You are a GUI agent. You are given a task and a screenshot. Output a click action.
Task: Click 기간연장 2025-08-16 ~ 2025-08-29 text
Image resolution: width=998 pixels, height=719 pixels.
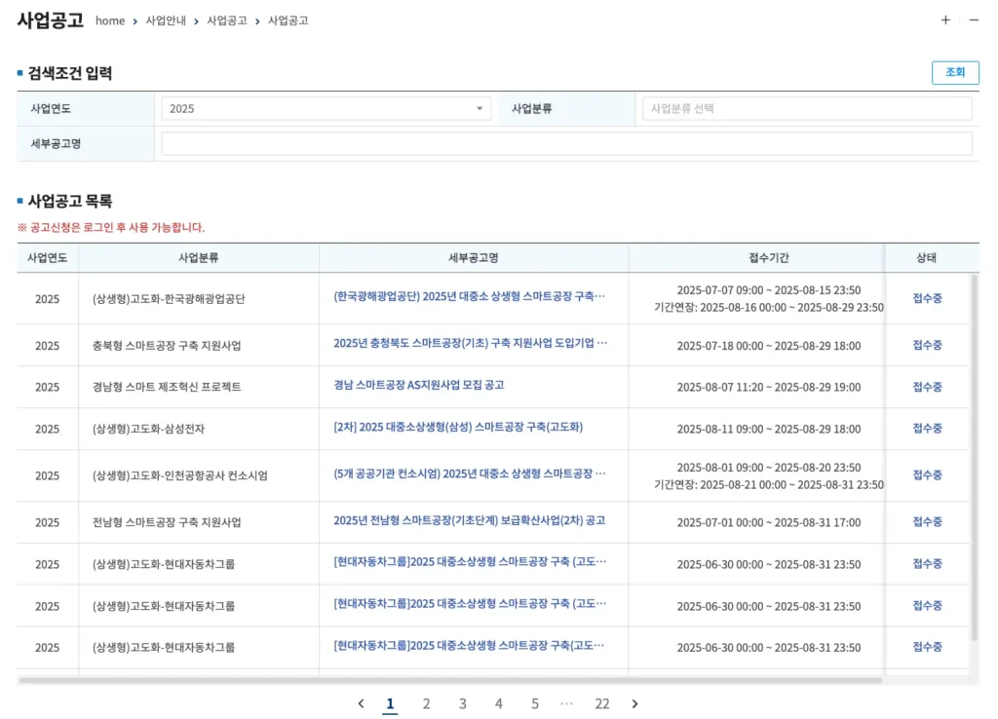point(769,308)
